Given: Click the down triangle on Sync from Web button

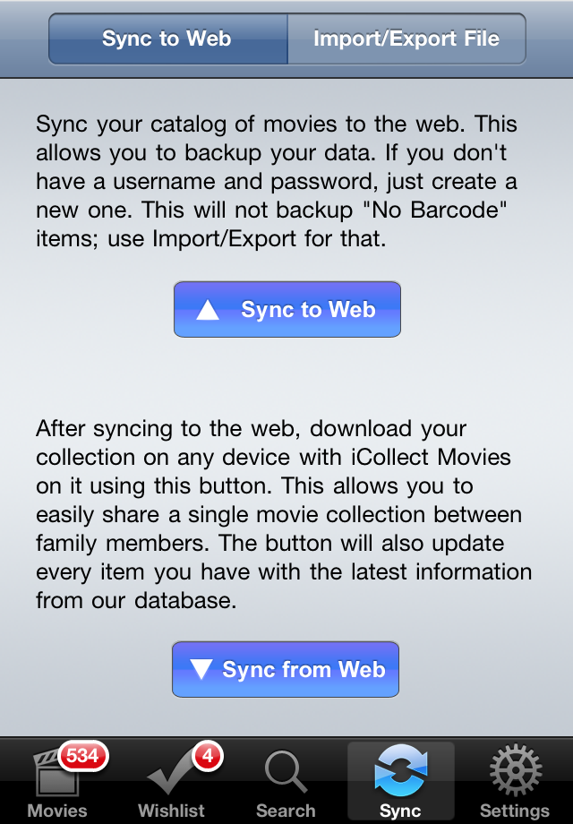Looking at the screenshot, I should pos(201,670).
